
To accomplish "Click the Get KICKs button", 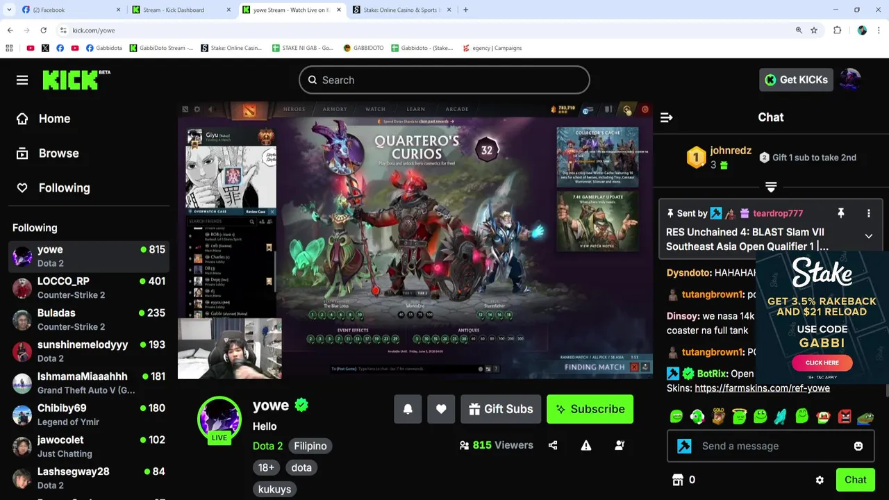I will [x=796, y=80].
